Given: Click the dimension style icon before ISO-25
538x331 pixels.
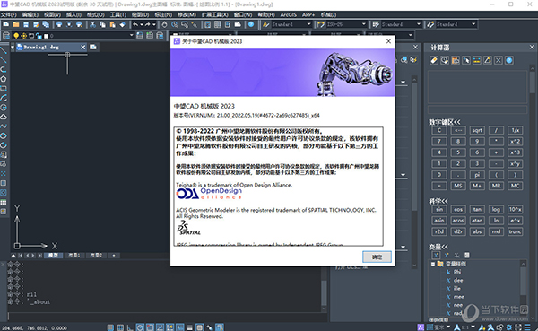Looking at the screenshot, I should [321, 24].
